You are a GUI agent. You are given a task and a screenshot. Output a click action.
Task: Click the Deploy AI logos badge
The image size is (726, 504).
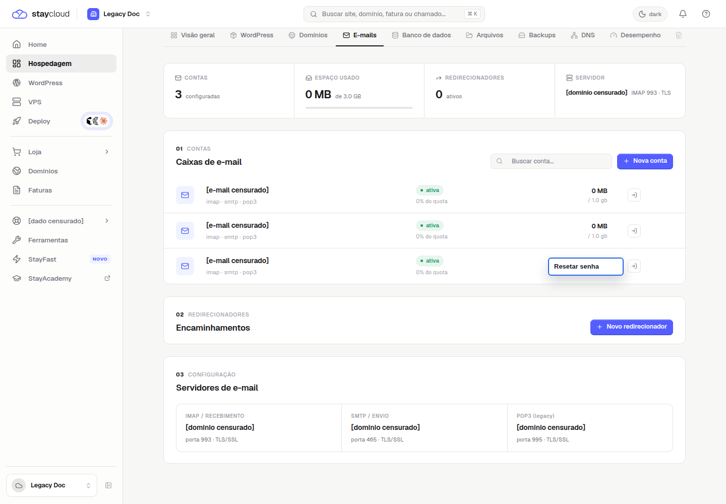pos(97,121)
